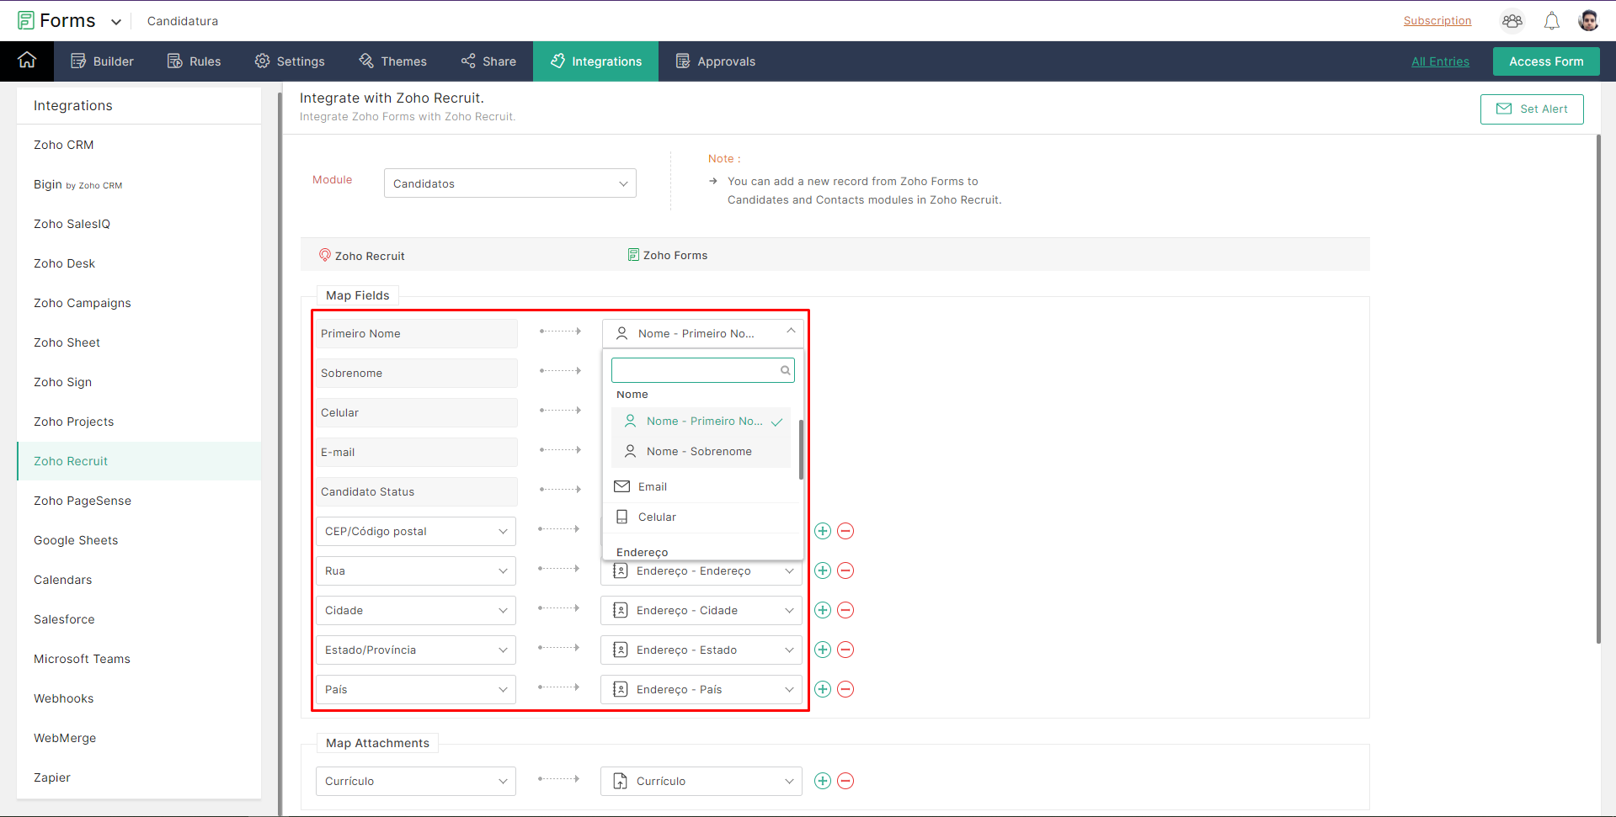Open the team users icon in header
Screen dimensions: 1616x817
coord(1512,21)
